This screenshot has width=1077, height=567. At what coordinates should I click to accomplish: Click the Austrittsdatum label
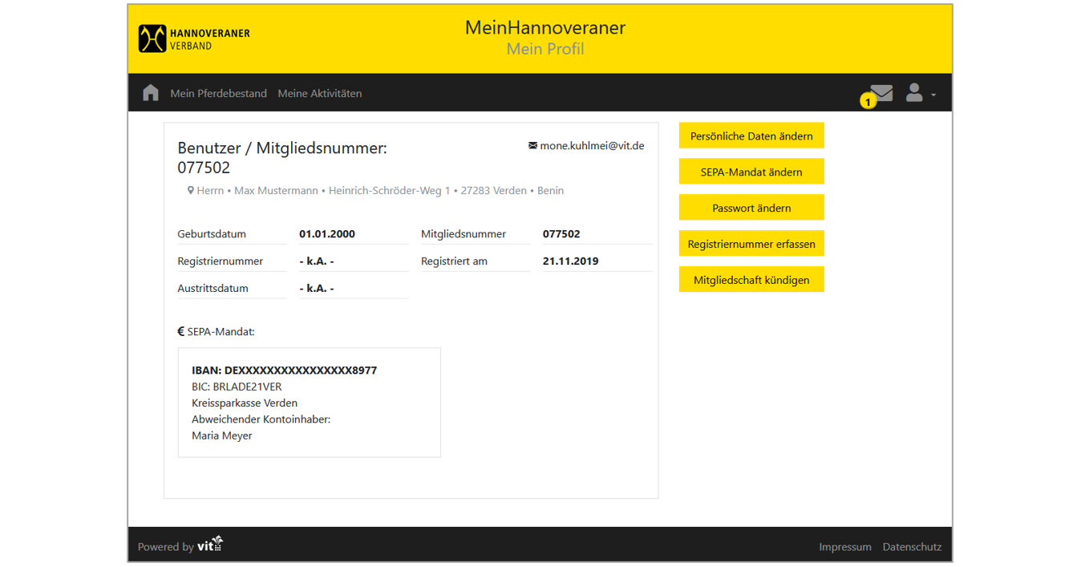213,288
